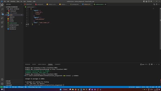Open README.md in explorer
The image size is (161, 91).
point(14,29)
